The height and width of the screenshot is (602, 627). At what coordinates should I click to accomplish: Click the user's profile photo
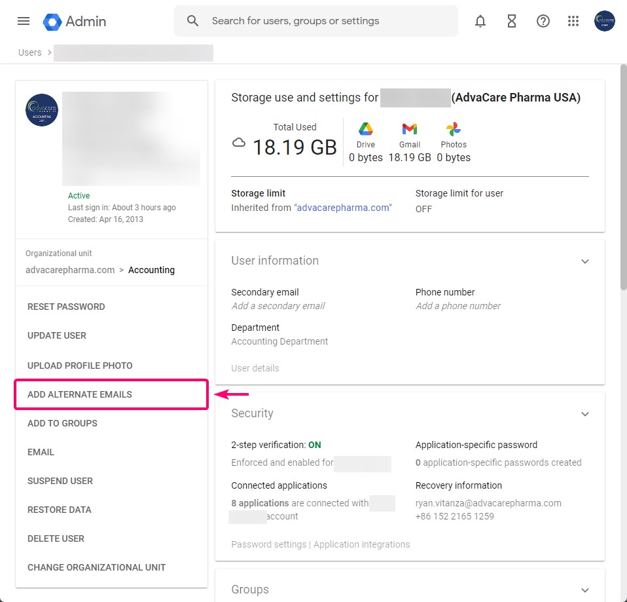tap(42, 110)
